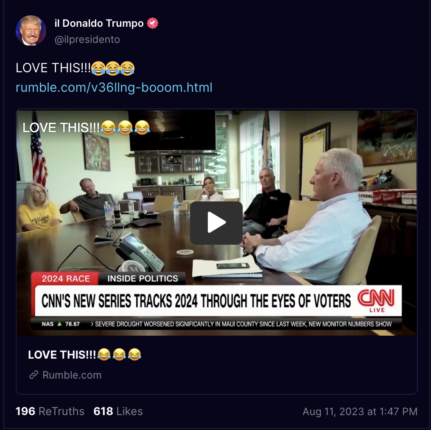The width and height of the screenshot is (431, 430).
Task: Click the @ilpresidento handle
Action: [x=87, y=40]
